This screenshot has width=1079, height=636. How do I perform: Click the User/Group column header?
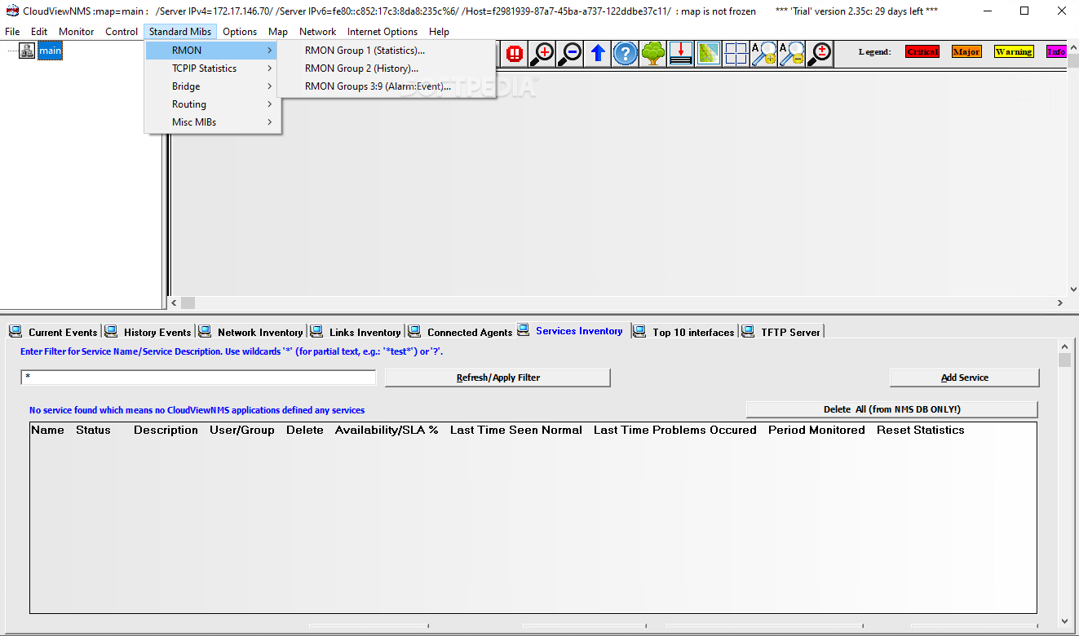242,430
